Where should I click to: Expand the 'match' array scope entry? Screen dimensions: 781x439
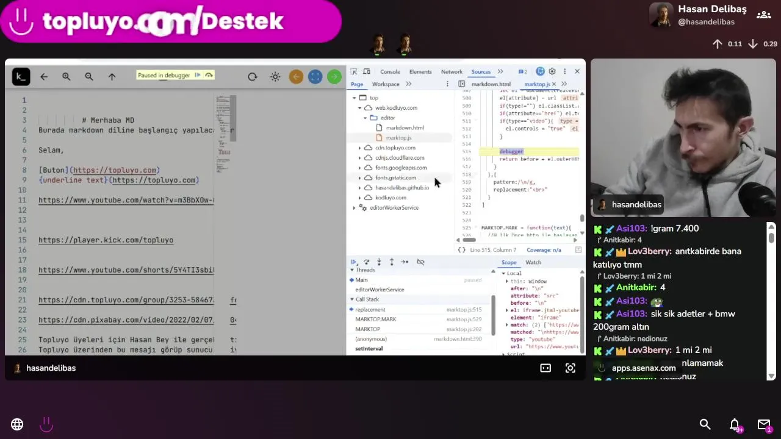[508, 325]
